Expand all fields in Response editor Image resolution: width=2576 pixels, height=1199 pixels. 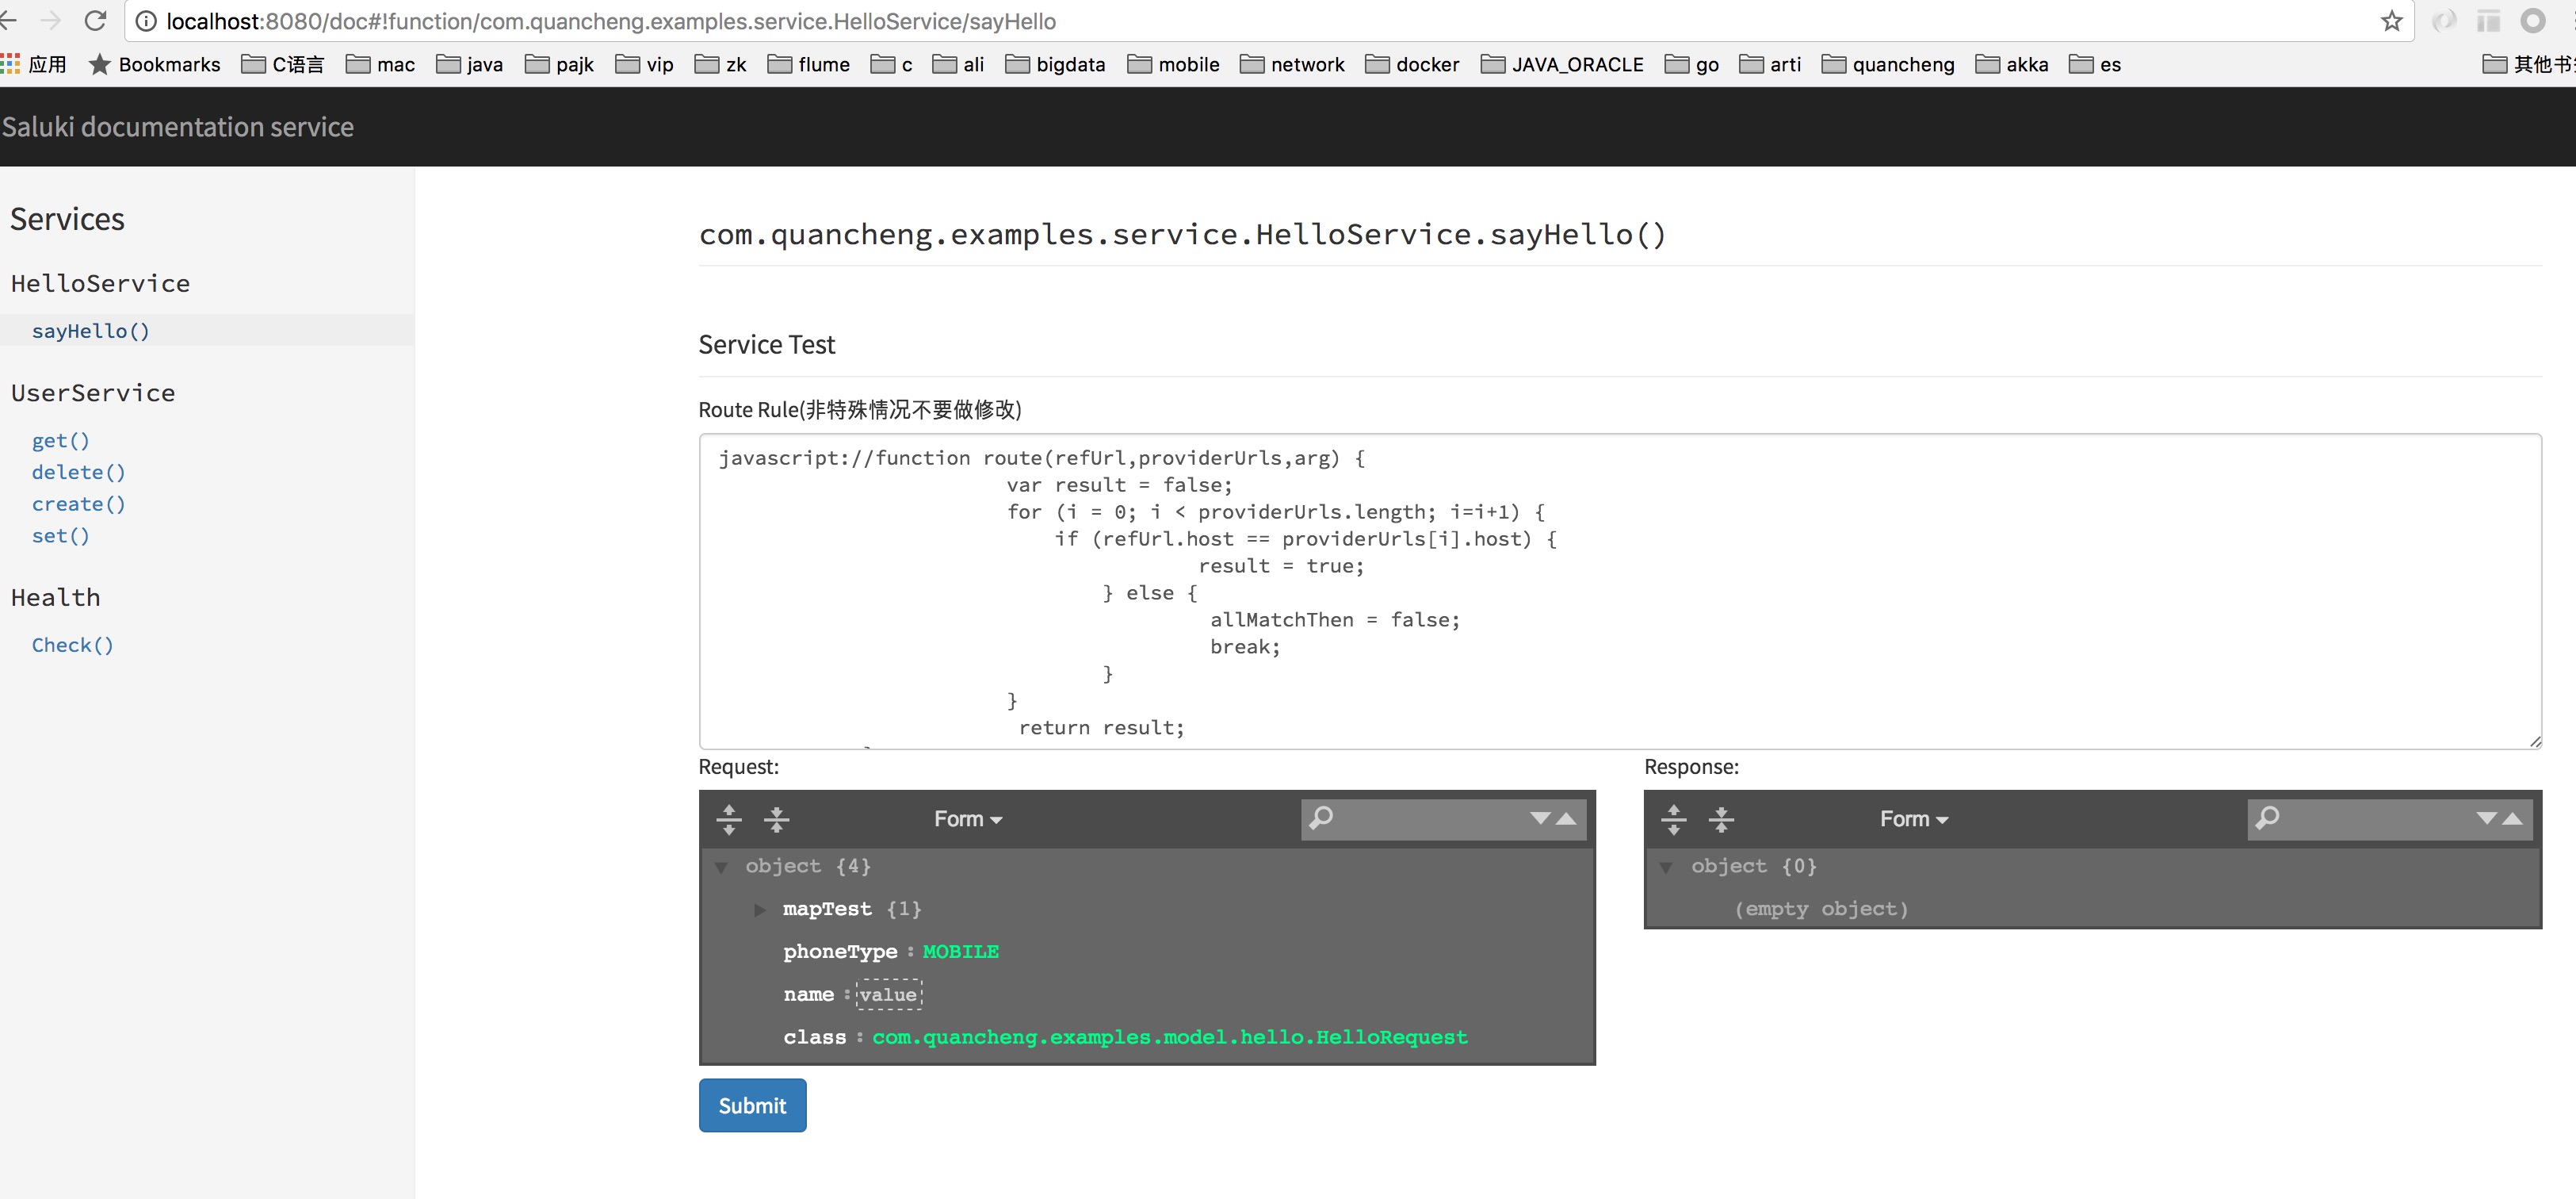[x=1673, y=818]
